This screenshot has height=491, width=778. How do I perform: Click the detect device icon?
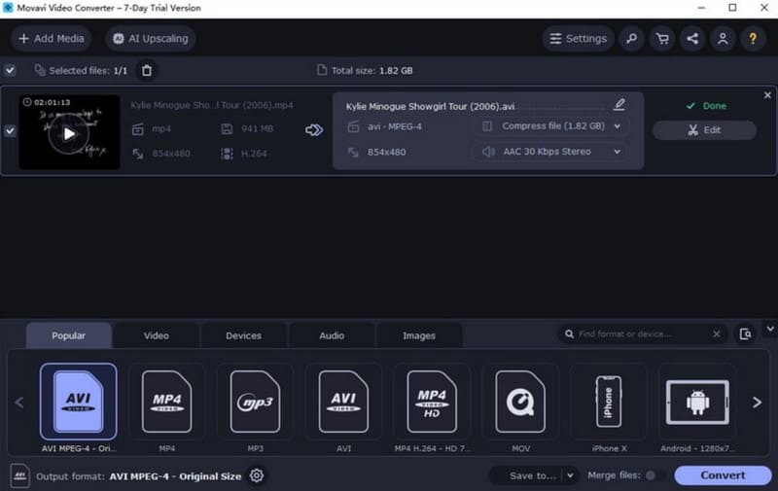pos(745,334)
